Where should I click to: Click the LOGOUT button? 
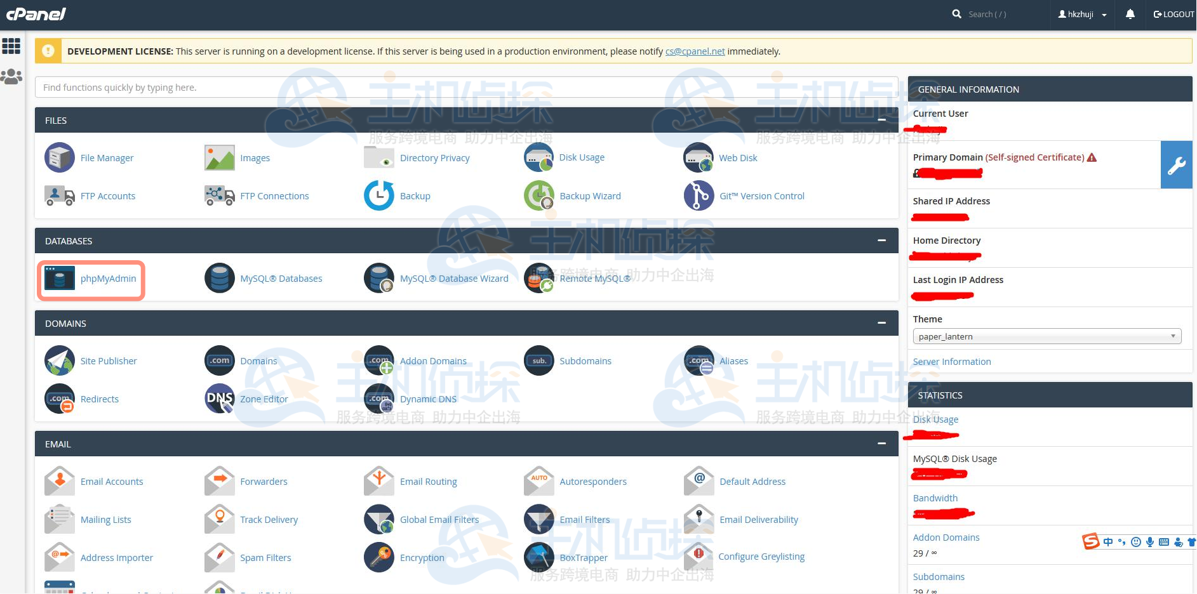[1174, 14]
